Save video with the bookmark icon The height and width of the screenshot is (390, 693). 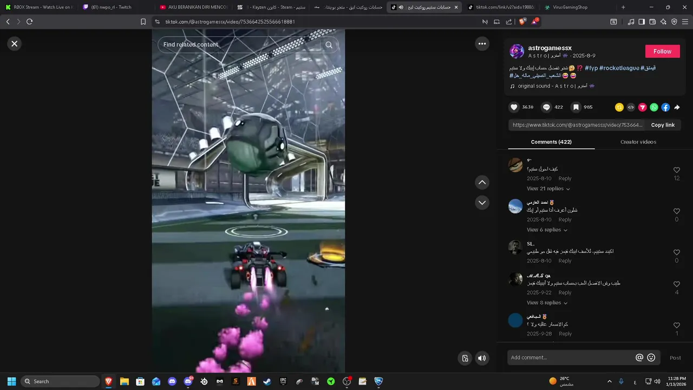tap(576, 107)
